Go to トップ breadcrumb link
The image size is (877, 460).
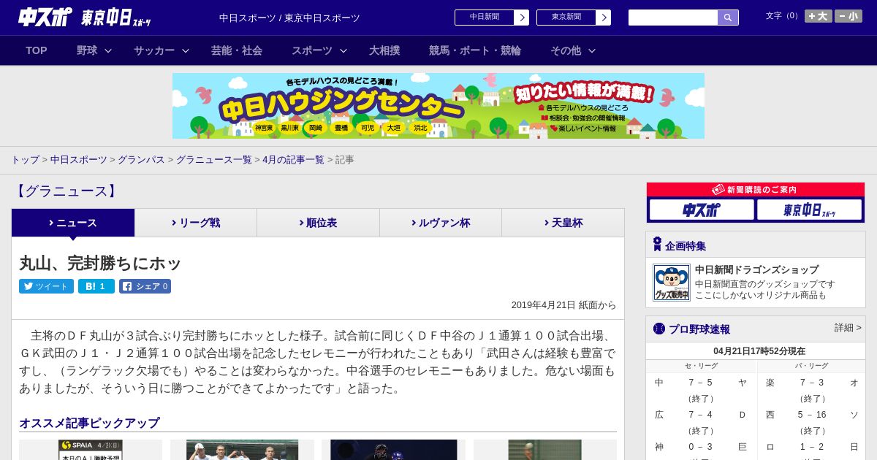coord(25,160)
